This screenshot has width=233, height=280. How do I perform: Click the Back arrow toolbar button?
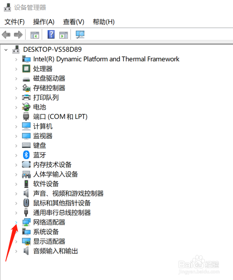point(6,35)
